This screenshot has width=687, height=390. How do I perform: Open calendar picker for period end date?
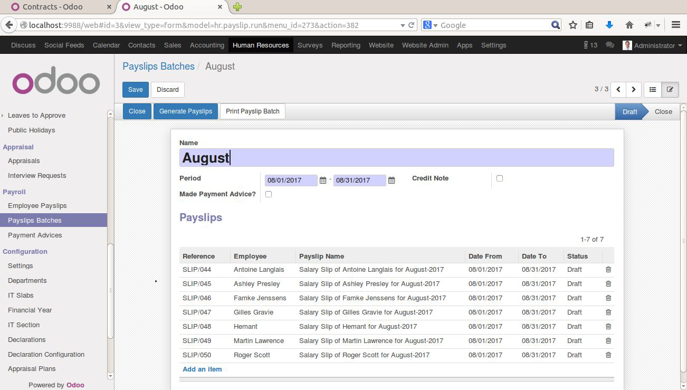tap(392, 180)
